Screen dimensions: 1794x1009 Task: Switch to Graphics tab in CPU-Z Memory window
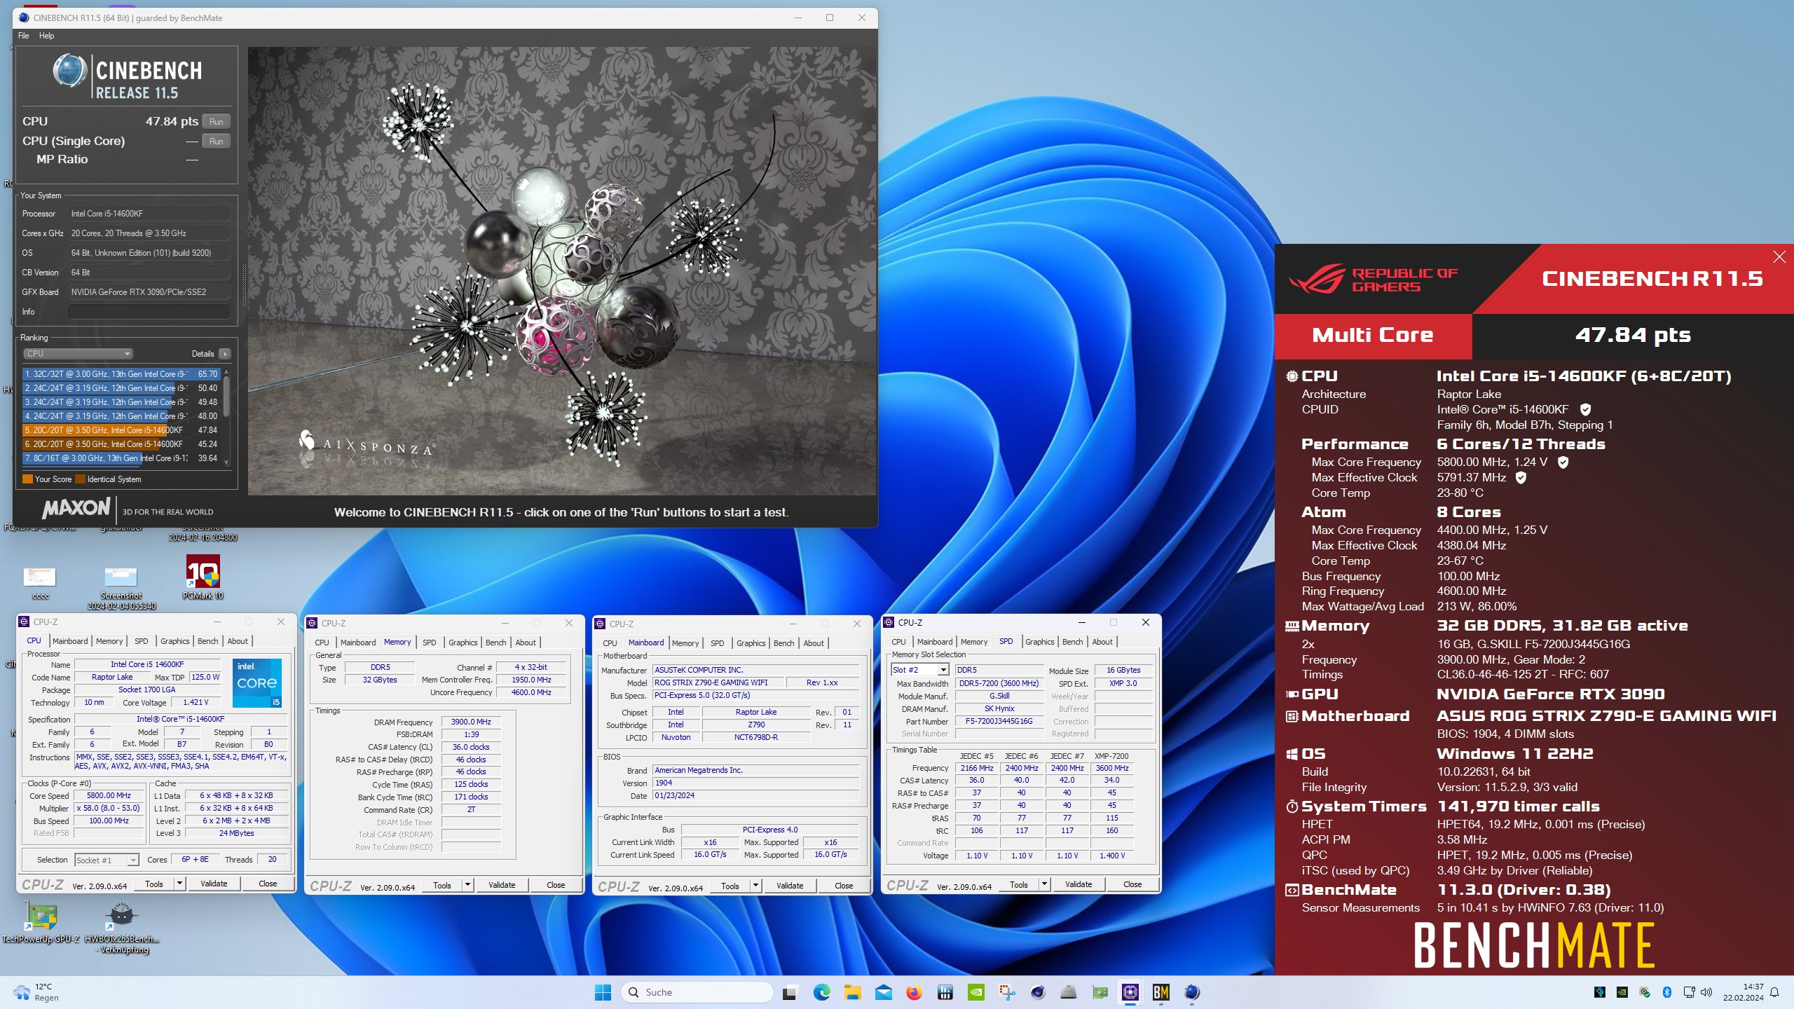[x=463, y=643]
